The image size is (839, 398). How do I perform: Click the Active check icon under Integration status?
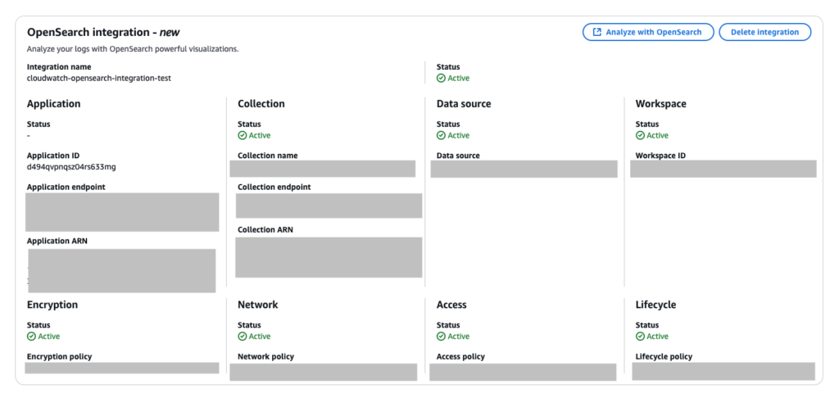441,79
